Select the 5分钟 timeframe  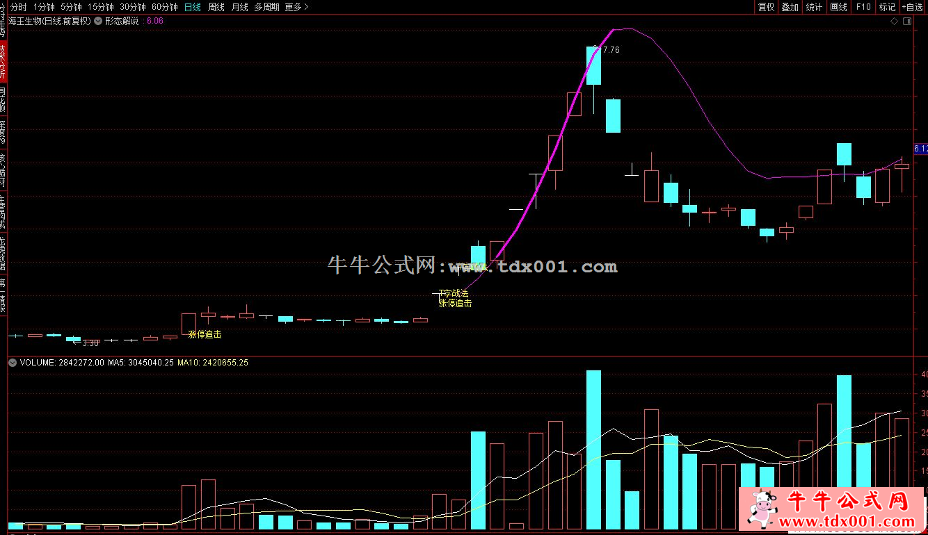[x=71, y=7]
